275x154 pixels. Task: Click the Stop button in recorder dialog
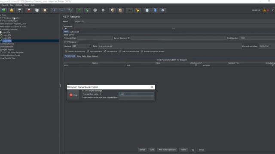tap(73, 95)
